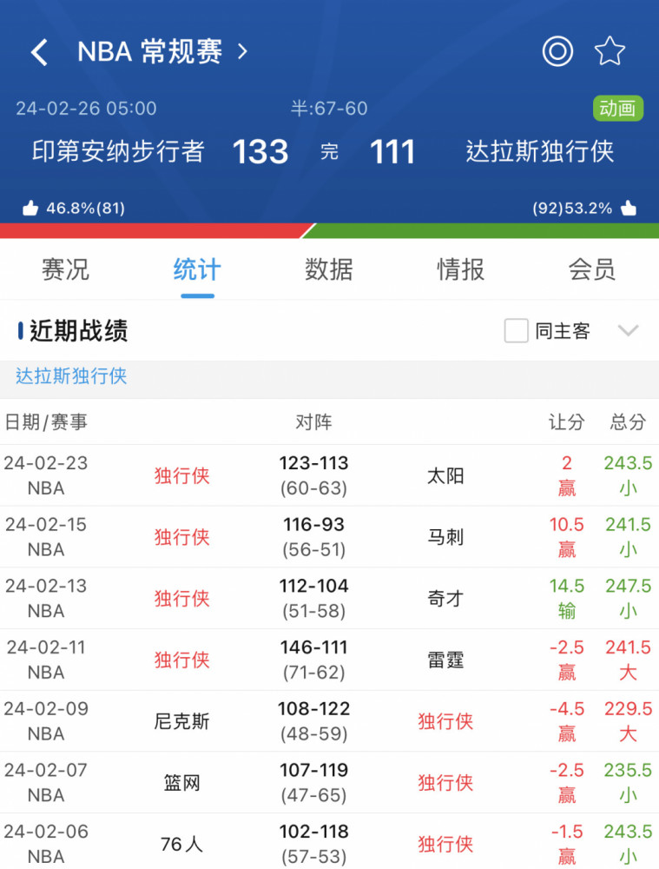Click the 对阵 column header
The height and width of the screenshot is (869, 659).
point(314,422)
